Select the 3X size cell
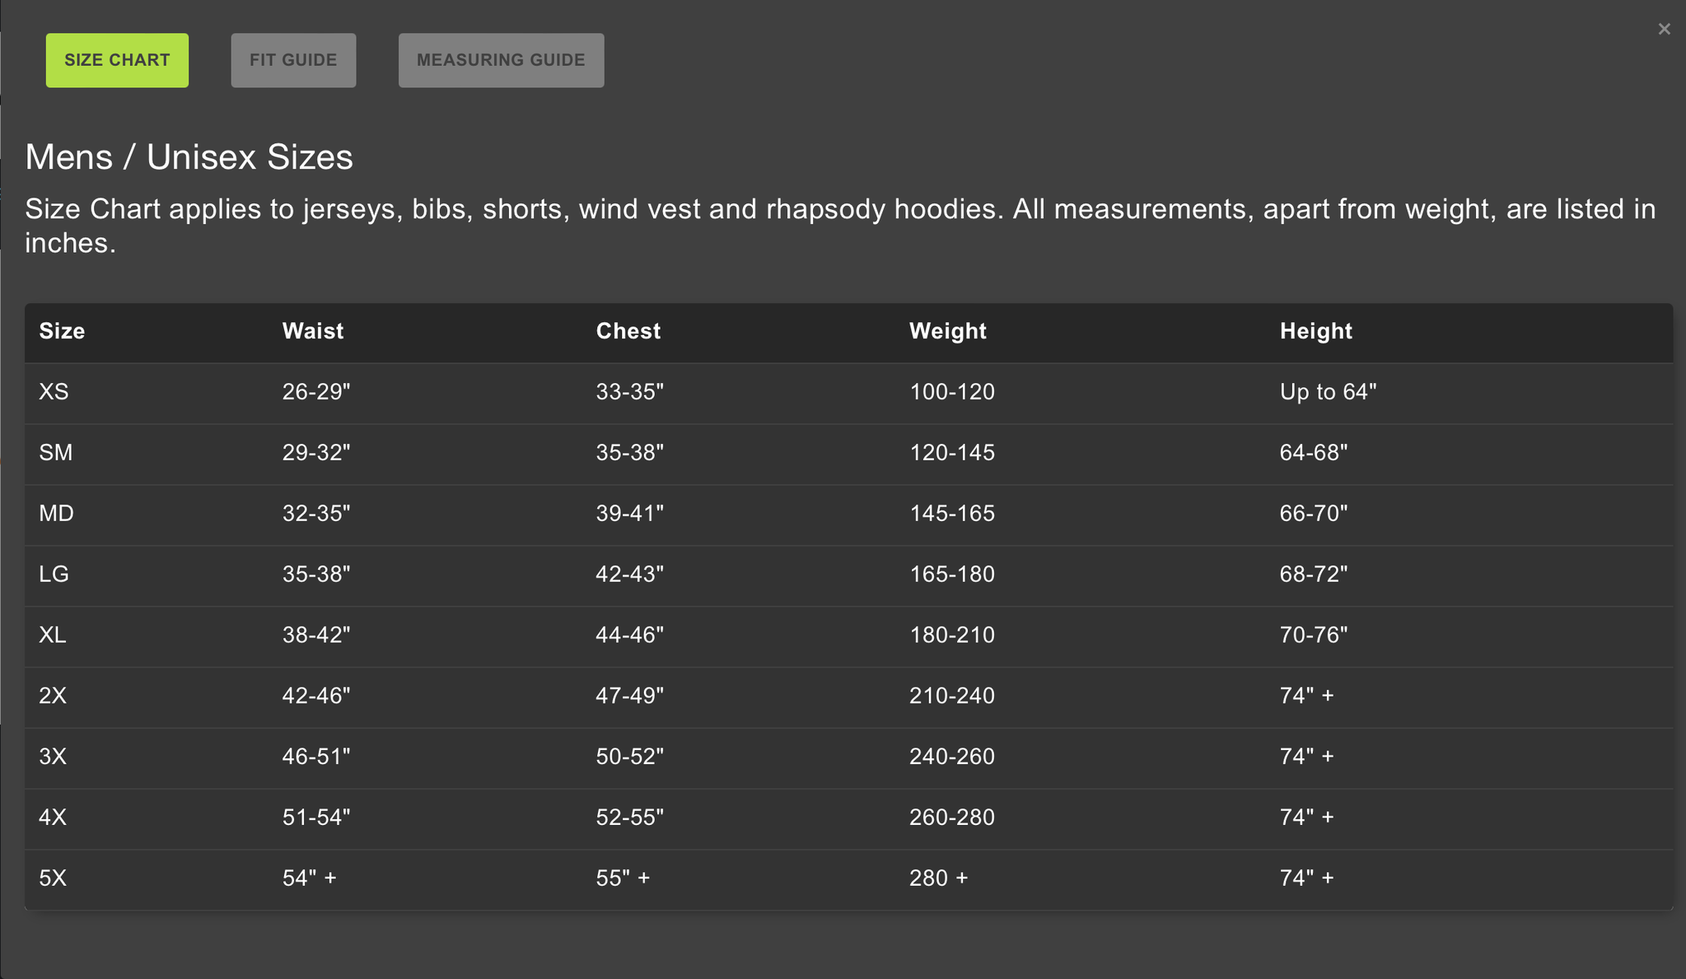The width and height of the screenshot is (1686, 979). click(53, 757)
